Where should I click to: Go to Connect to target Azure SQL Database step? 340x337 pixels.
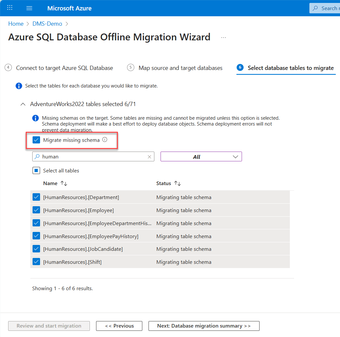(64, 68)
